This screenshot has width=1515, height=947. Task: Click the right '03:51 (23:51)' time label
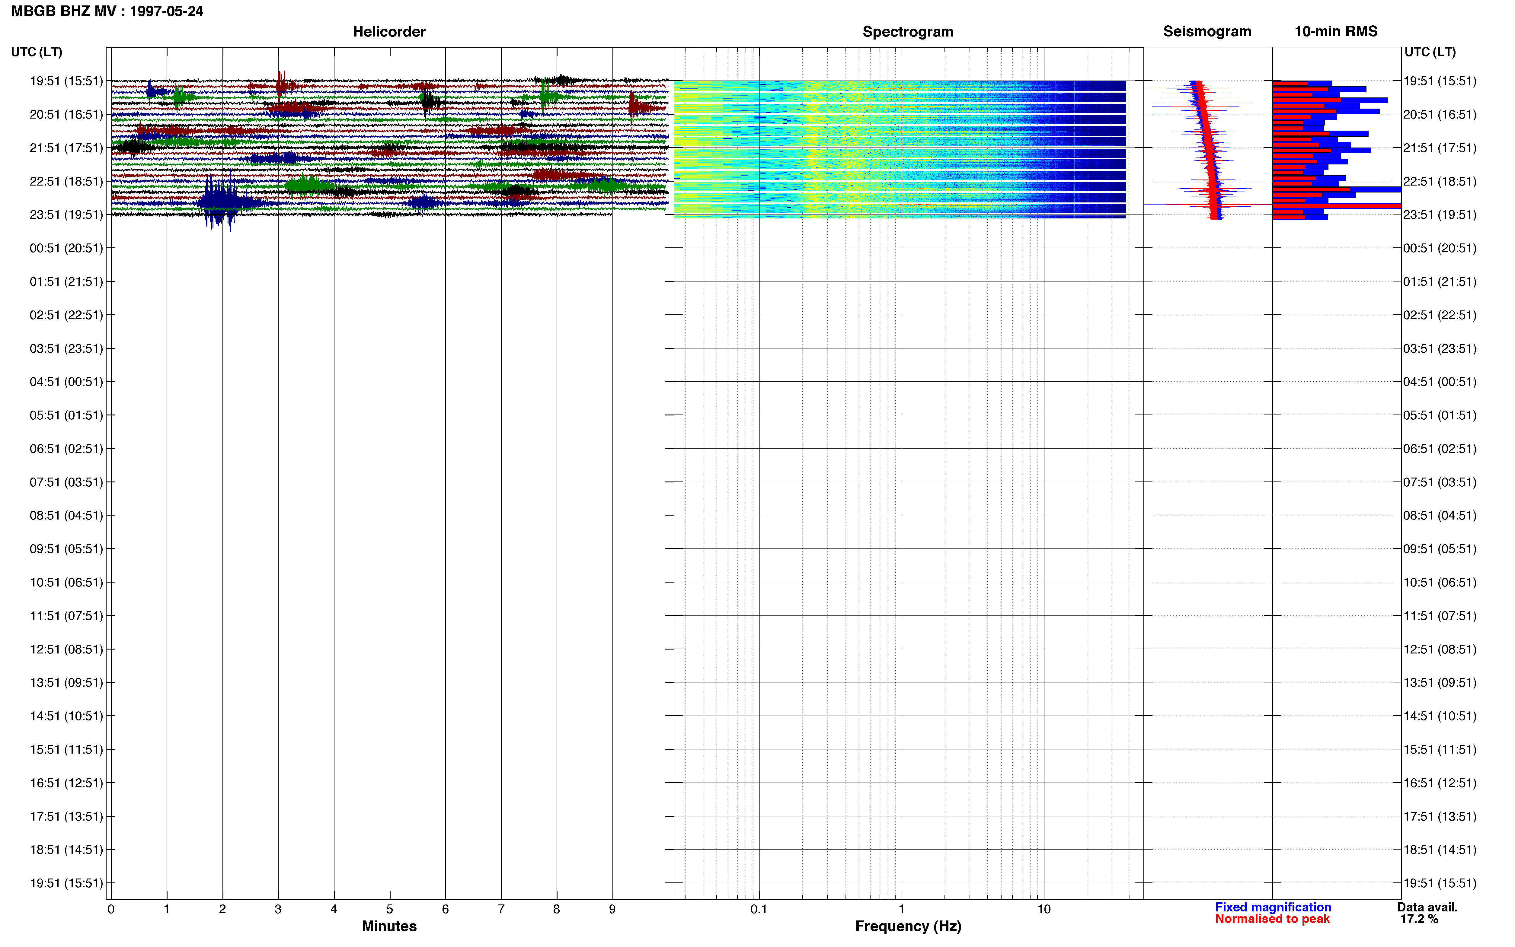(x=1440, y=348)
